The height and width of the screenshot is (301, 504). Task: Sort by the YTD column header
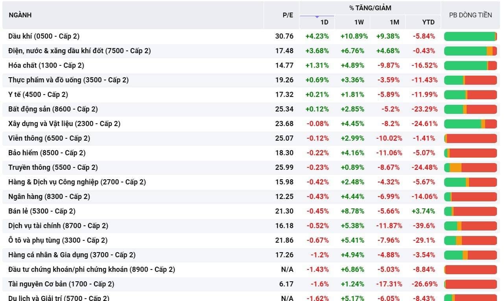click(x=428, y=22)
